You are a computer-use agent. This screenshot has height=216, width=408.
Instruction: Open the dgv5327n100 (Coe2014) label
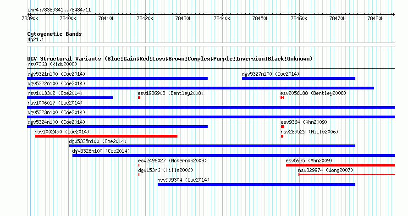click(x=270, y=74)
